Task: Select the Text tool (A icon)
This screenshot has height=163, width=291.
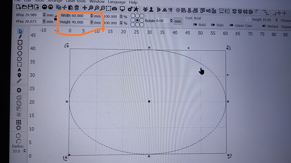Action: pos(19,70)
